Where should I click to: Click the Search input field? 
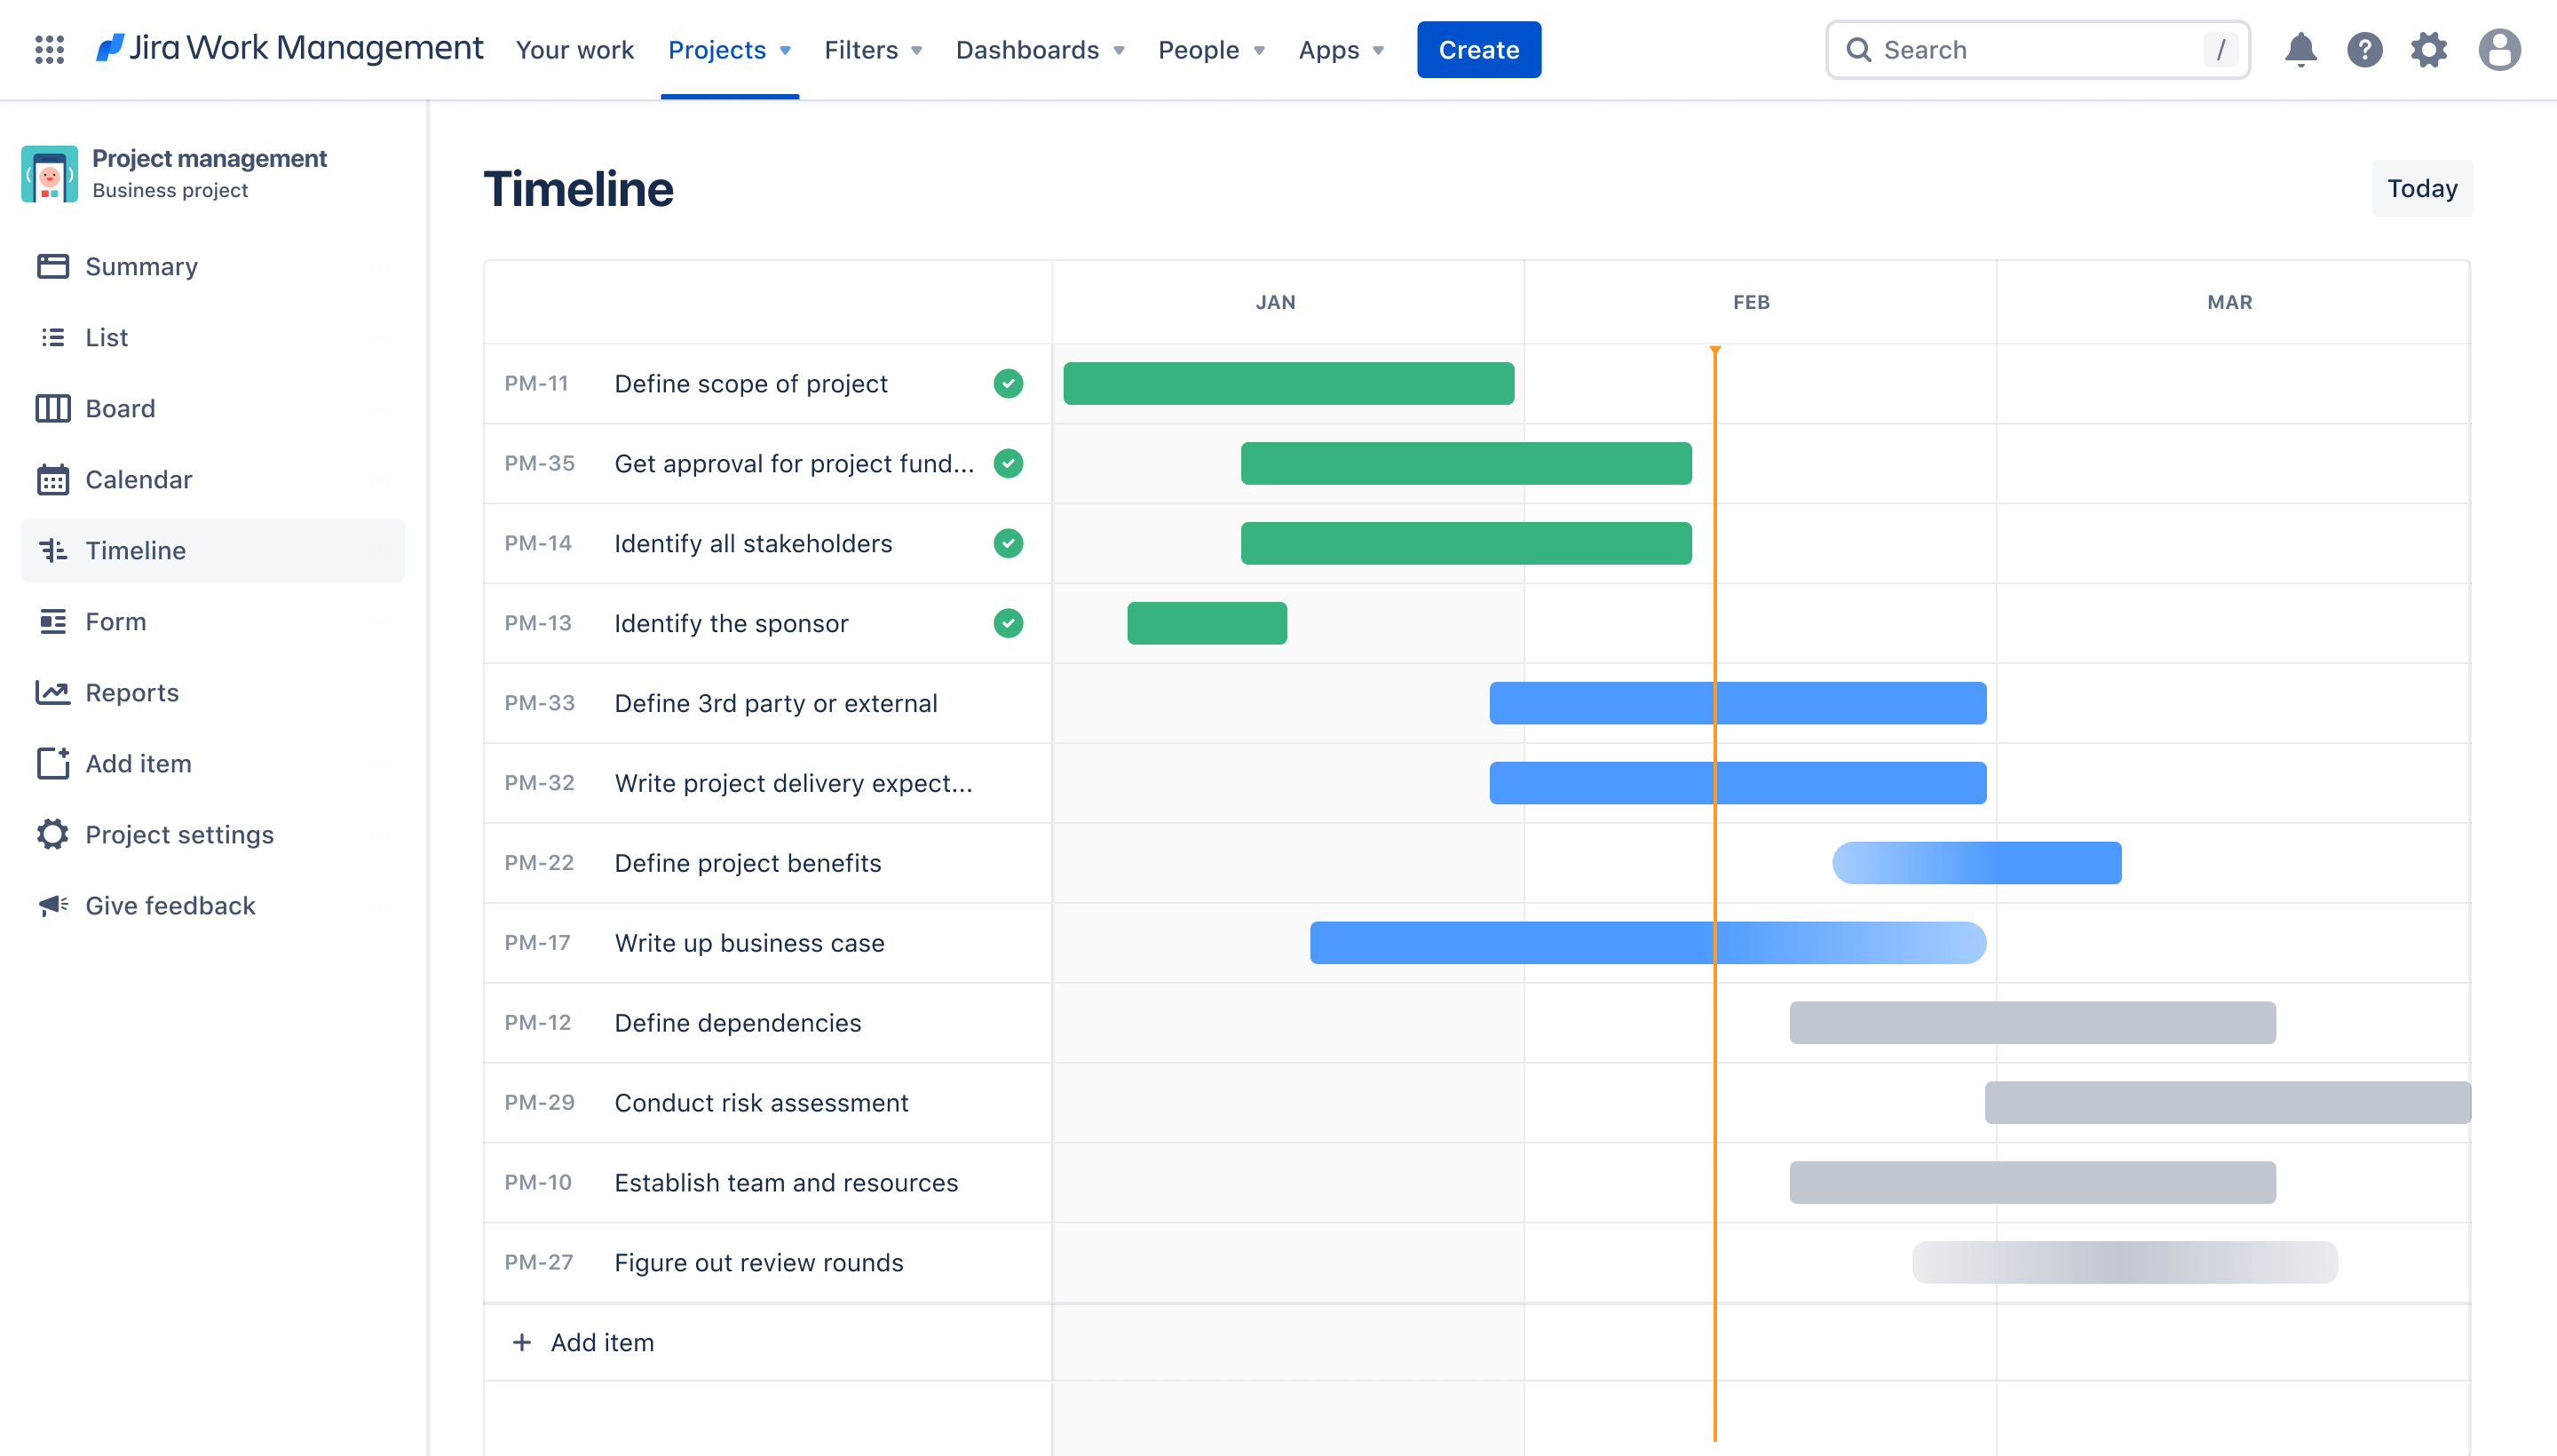[x=2040, y=49]
